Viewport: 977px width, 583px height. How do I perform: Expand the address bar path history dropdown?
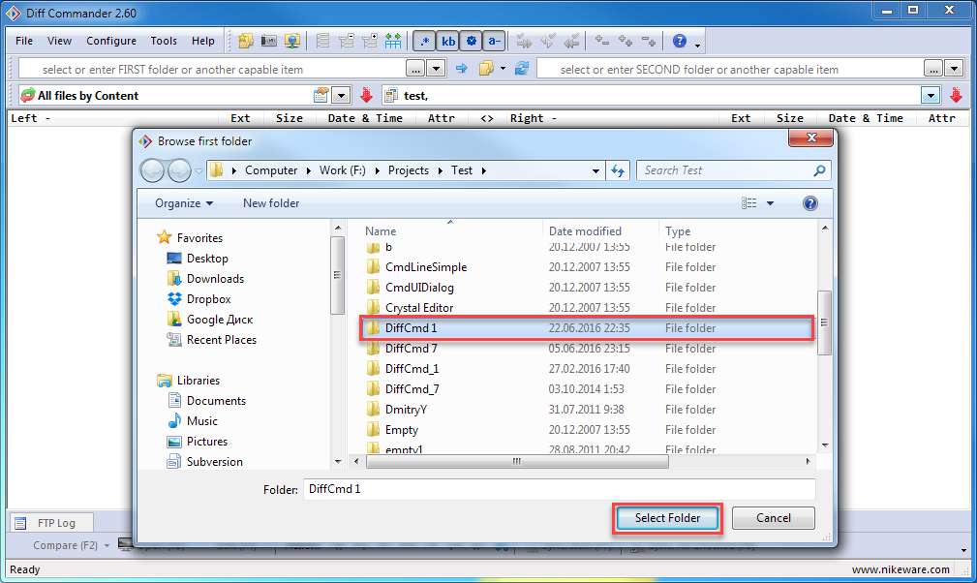[x=596, y=170]
